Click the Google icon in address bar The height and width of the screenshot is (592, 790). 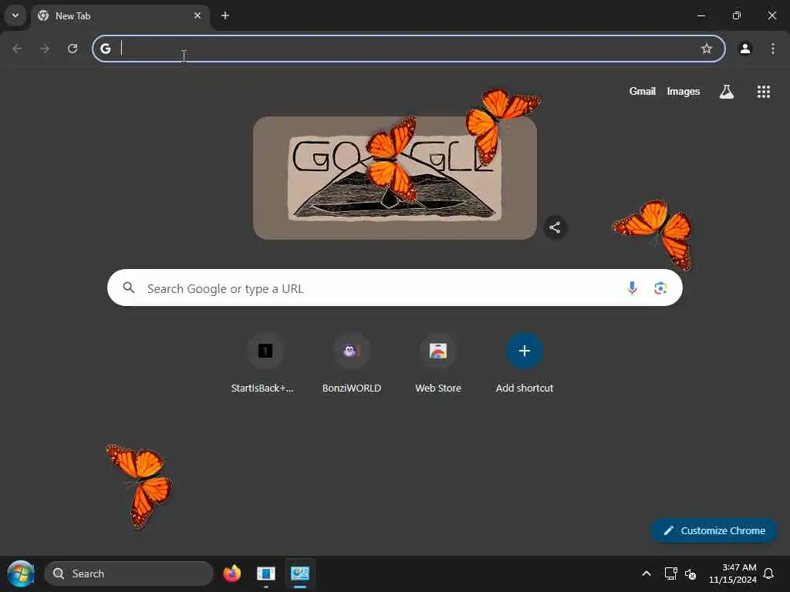105,49
